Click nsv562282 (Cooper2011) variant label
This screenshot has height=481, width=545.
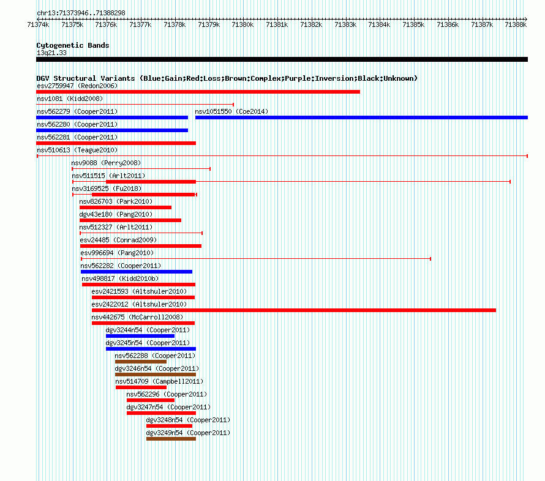click(x=121, y=266)
